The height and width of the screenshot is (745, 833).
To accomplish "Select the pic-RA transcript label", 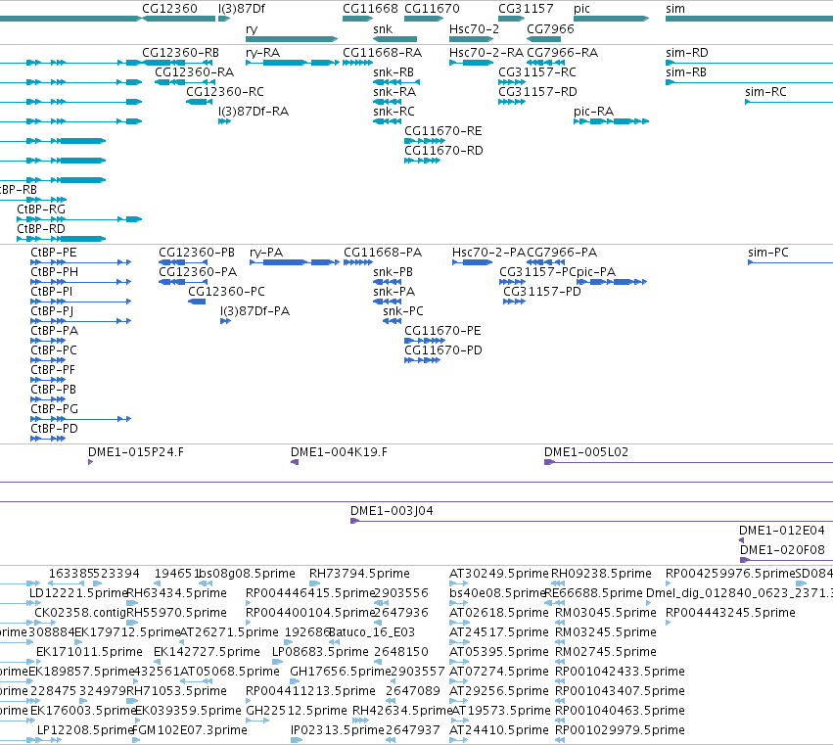I will click(x=594, y=112).
